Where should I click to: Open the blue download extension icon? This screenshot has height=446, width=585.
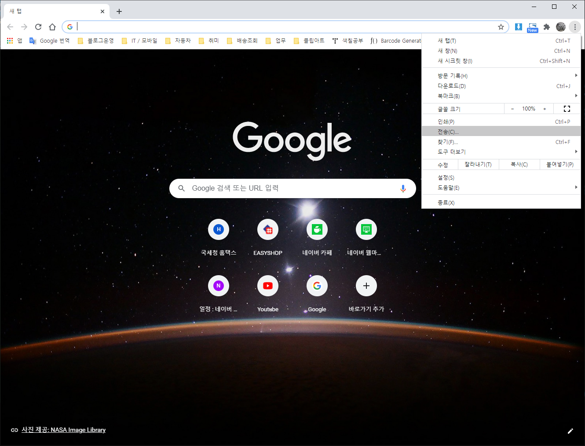(519, 27)
